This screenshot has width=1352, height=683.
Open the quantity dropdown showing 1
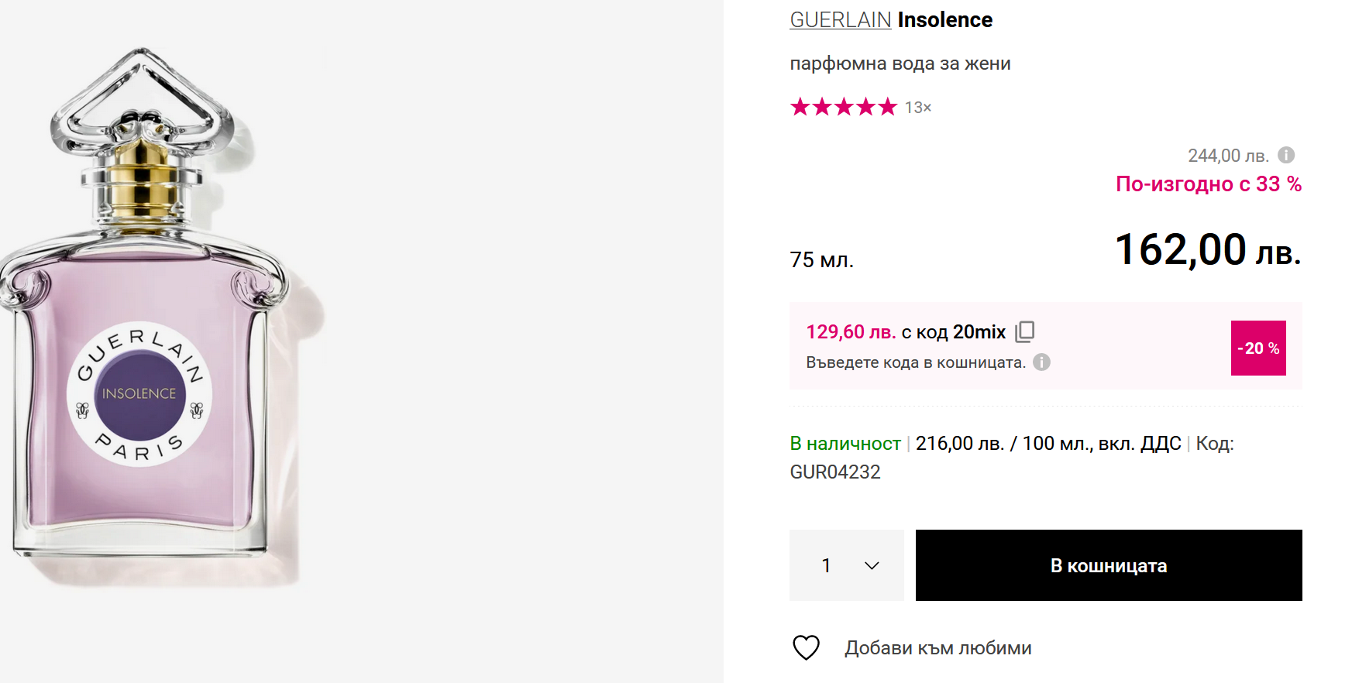(x=846, y=565)
